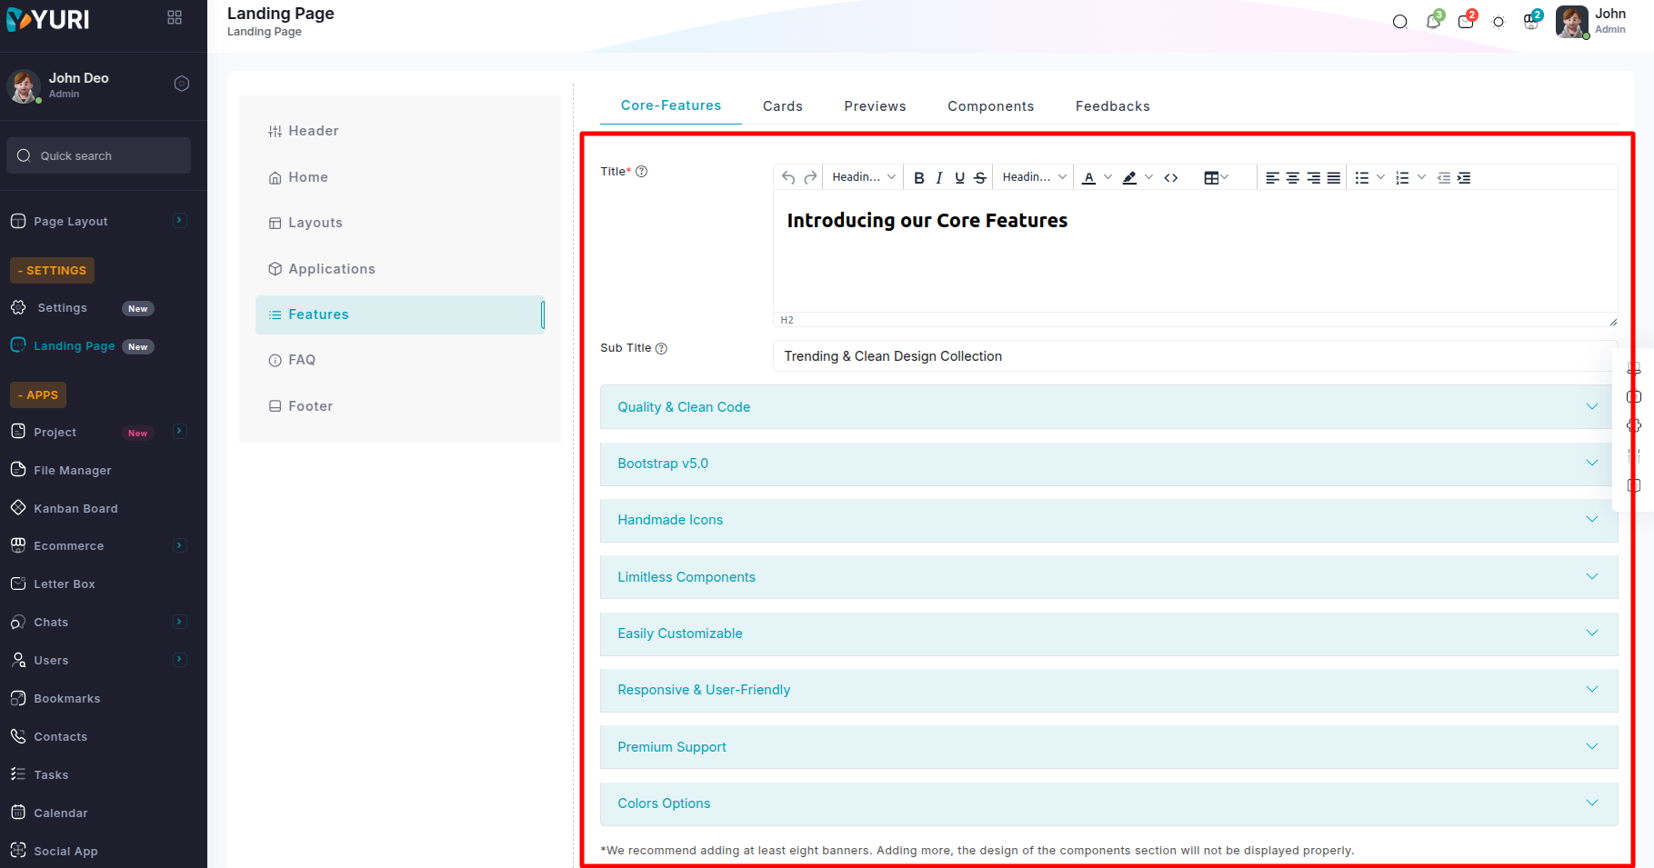
Task: Open text color picker arrow
Action: pos(1108,177)
